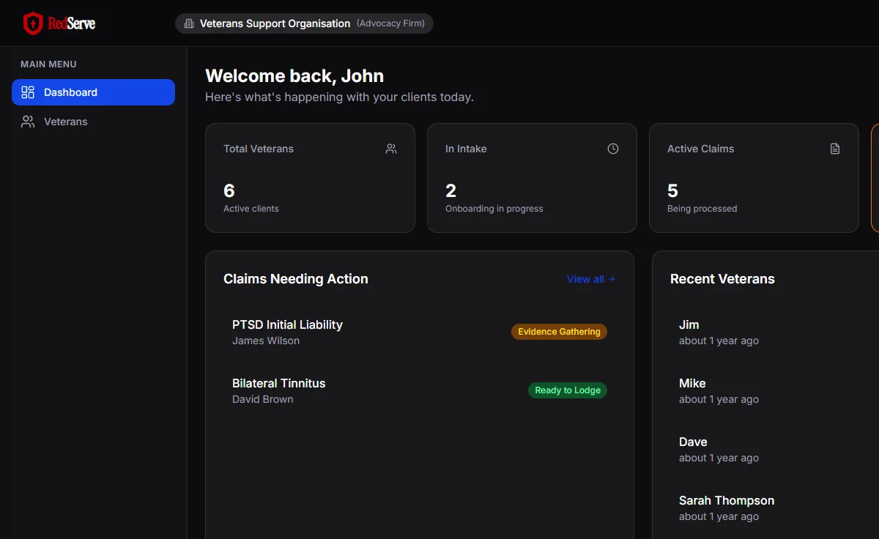The image size is (879, 539).
Task: Click the Ready to Lodge status badge
Action: tap(568, 390)
